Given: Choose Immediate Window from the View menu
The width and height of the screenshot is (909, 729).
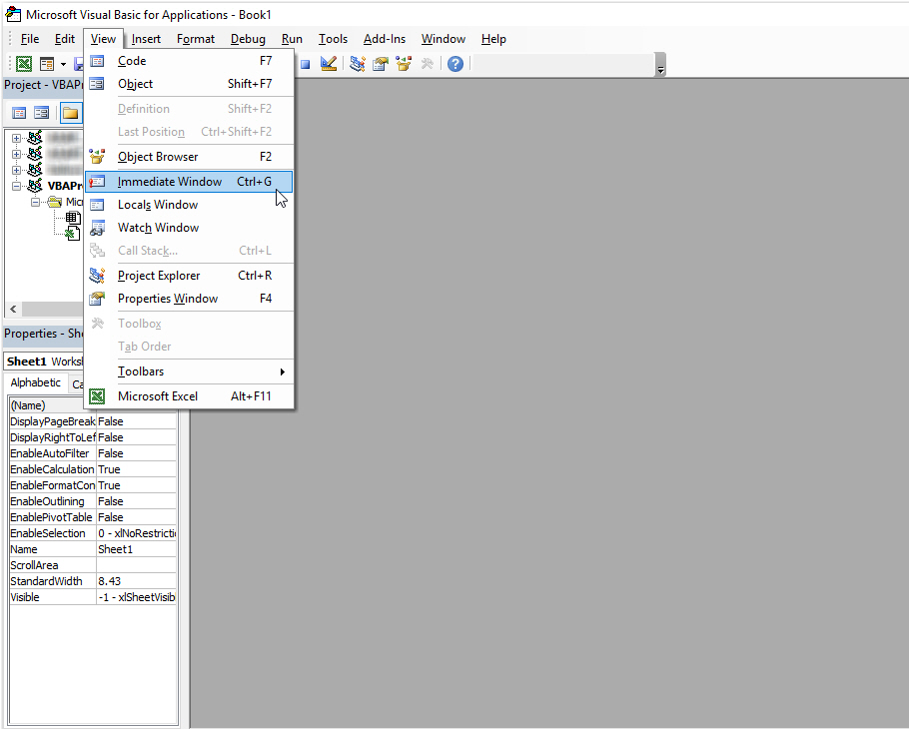Looking at the screenshot, I should click(170, 182).
